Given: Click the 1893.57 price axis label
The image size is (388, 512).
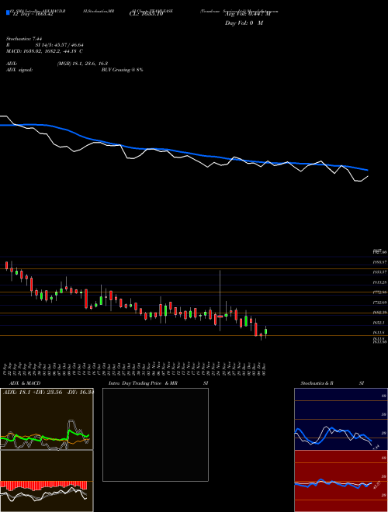Looking at the screenshot, I should tap(379, 262).
